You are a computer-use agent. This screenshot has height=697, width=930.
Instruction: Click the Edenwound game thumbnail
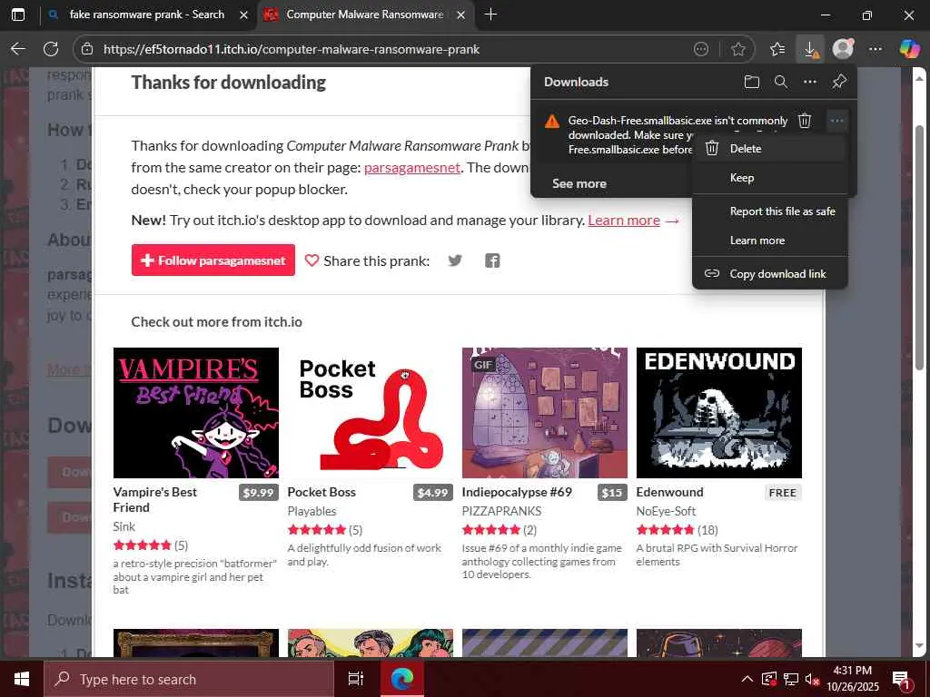(x=719, y=413)
